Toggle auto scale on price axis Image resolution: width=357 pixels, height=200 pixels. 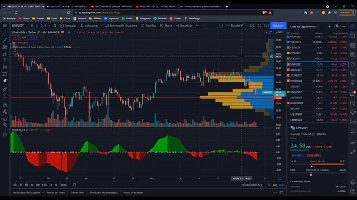click(x=282, y=185)
